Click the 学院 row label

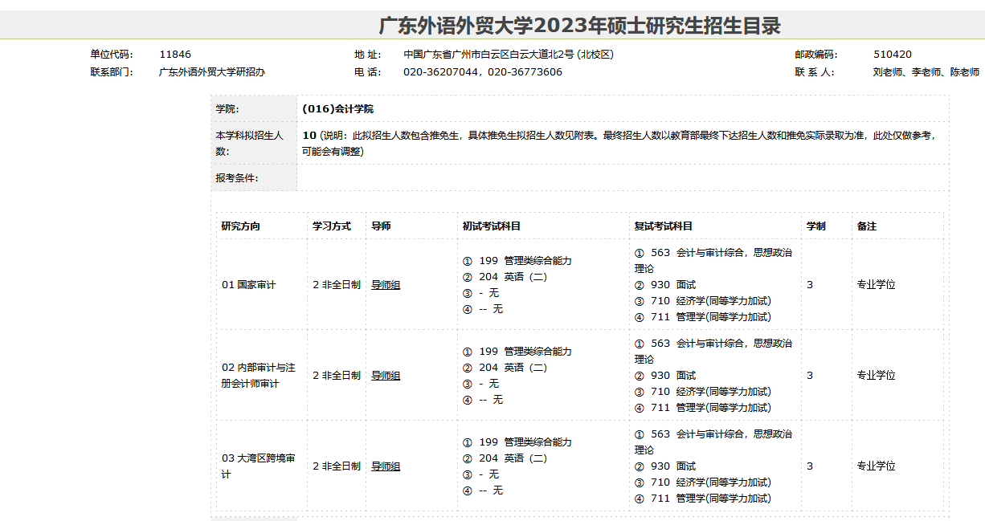[227, 109]
